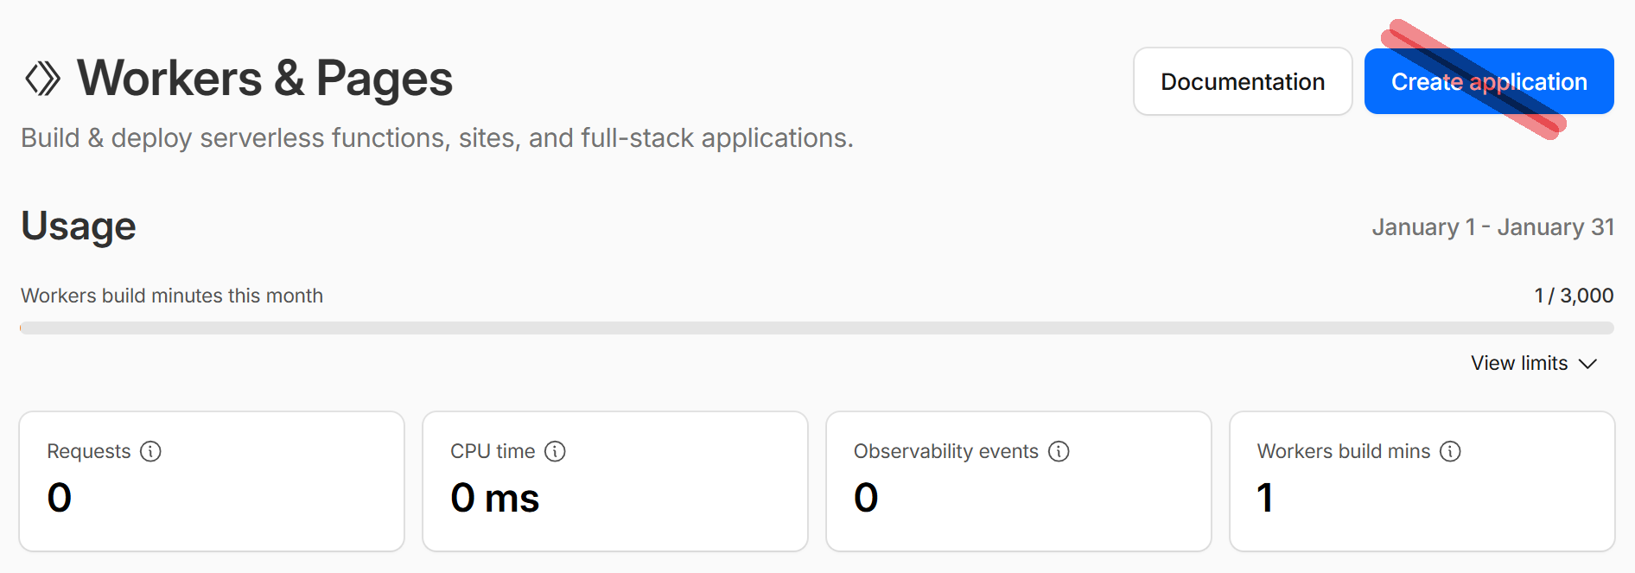Click the 0 value under Observability events
The width and height of the screenshot is (1635, 573).
(866, 498)
